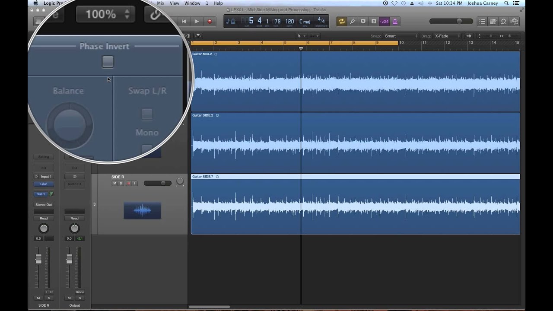
Task: Open the SIDE R channel EQ slot
Action: pyautogui.click(x=44, y=168)
